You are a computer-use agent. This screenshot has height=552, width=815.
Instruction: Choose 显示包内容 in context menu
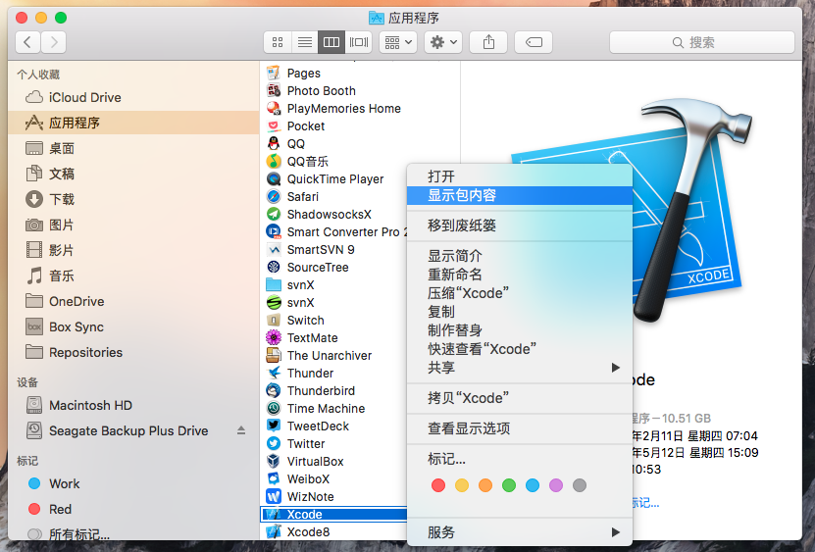click(x=519, y=195)
